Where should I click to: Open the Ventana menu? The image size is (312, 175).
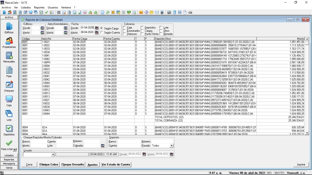(66, 7)
